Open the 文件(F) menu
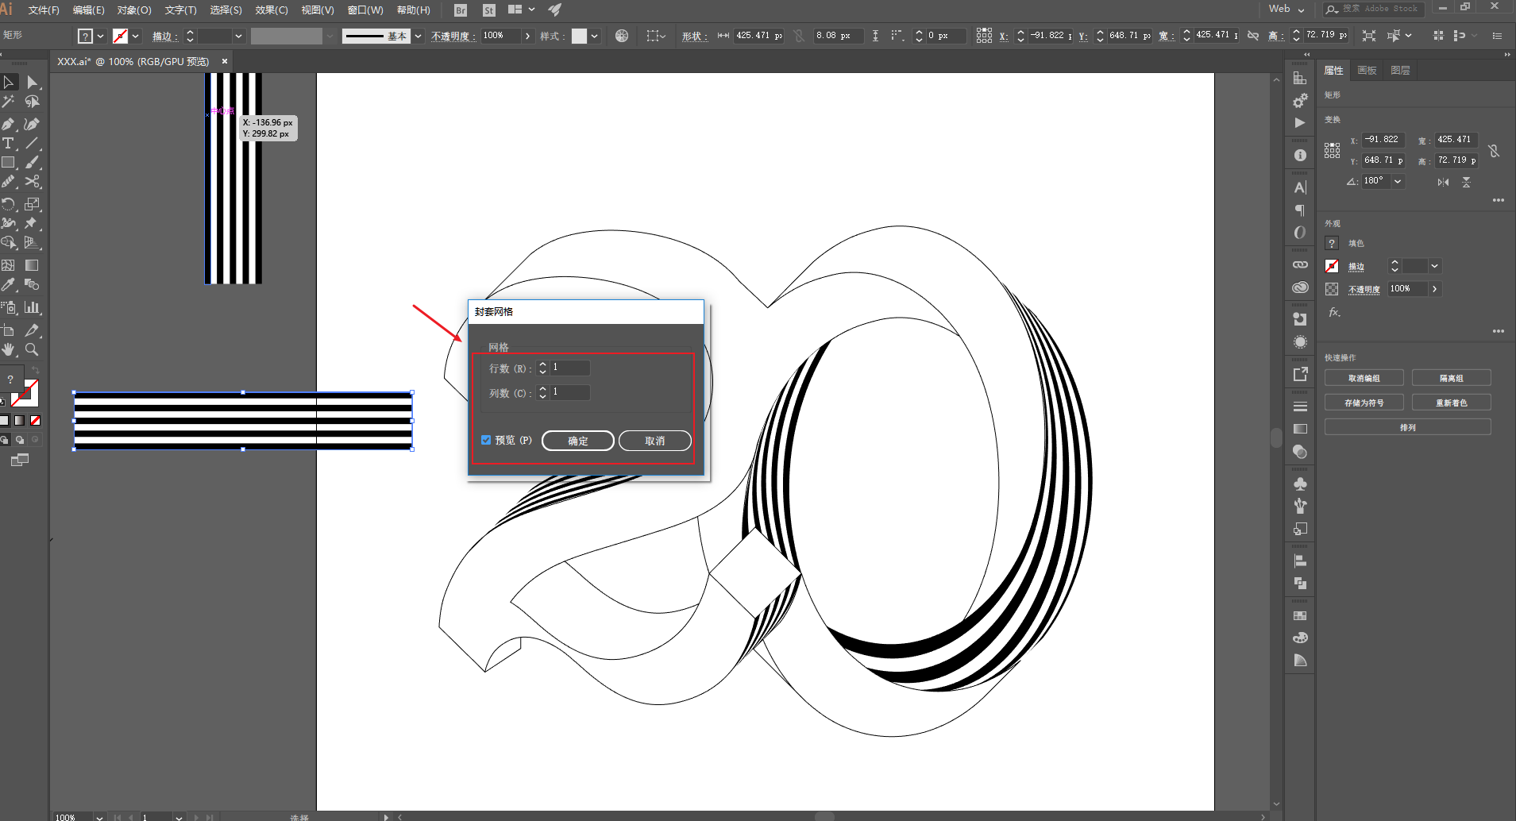Screen dimensions: 1516x821 [44, 10]
